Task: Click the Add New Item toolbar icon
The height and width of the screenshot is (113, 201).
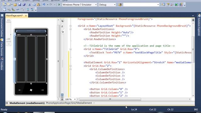Action: coord(9,5)
